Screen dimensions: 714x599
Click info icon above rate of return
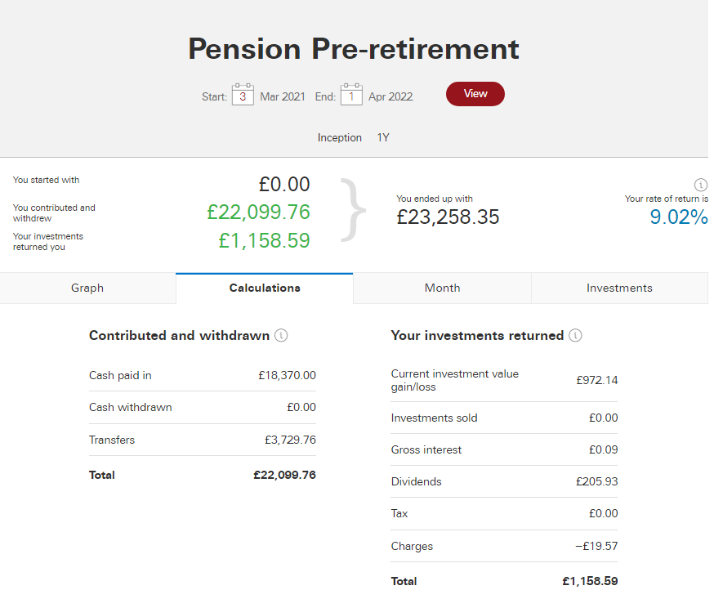(x=700, y=185)
